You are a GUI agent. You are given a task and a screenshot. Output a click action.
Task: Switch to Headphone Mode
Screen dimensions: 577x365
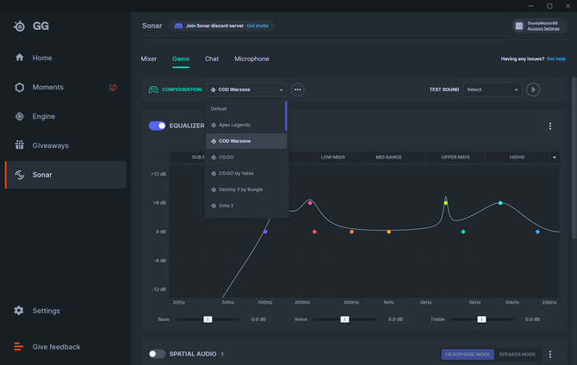[x=468, y=355]
